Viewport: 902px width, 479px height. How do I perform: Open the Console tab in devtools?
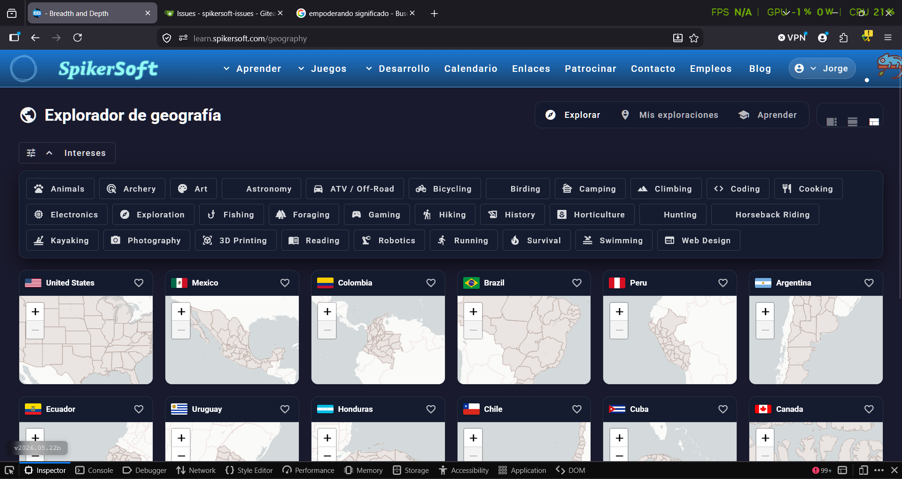(x=94, y=470)
